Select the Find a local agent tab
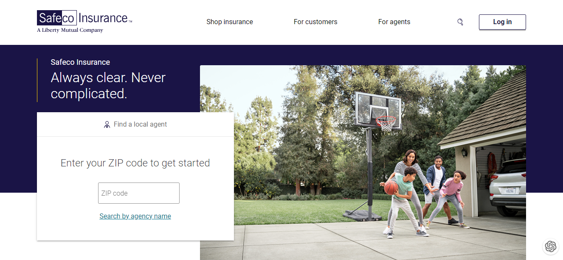Screen dimensions: 563x260 135,124
